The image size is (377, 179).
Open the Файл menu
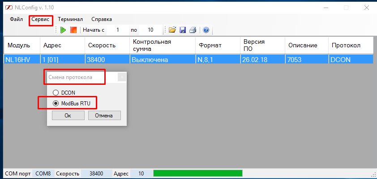click(x=17, y=19)
